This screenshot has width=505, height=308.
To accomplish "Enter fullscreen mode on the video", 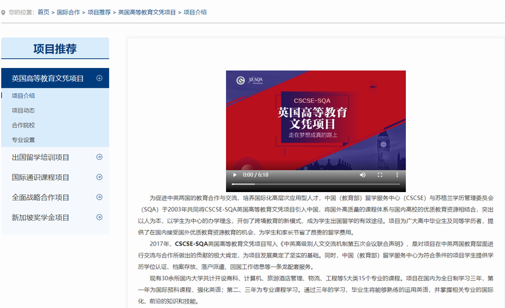I will pyautogui.click(x=380, y=174).
